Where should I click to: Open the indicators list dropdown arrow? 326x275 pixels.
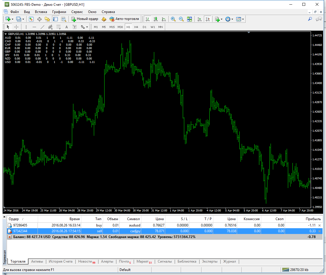tap(222, 19)
